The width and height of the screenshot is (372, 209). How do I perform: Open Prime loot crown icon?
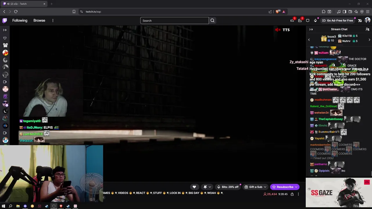click(292, 21)
